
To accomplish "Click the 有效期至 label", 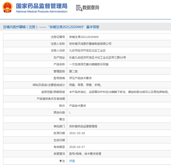I will (x=59, y=147).
